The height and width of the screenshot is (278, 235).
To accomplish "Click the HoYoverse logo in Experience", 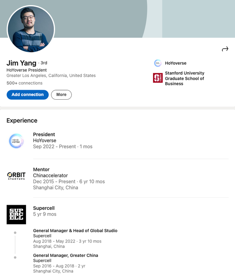I will (x=16, y=141).
